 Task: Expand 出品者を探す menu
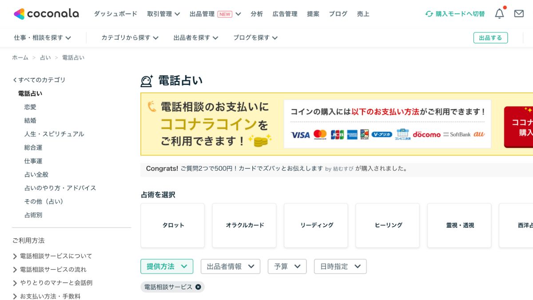196,38
